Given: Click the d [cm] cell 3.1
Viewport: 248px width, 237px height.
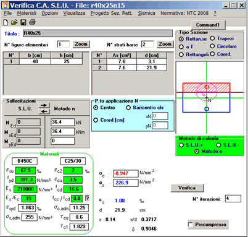Looking at the screenshot, I should pyautogui.click(x=152, y=61).
